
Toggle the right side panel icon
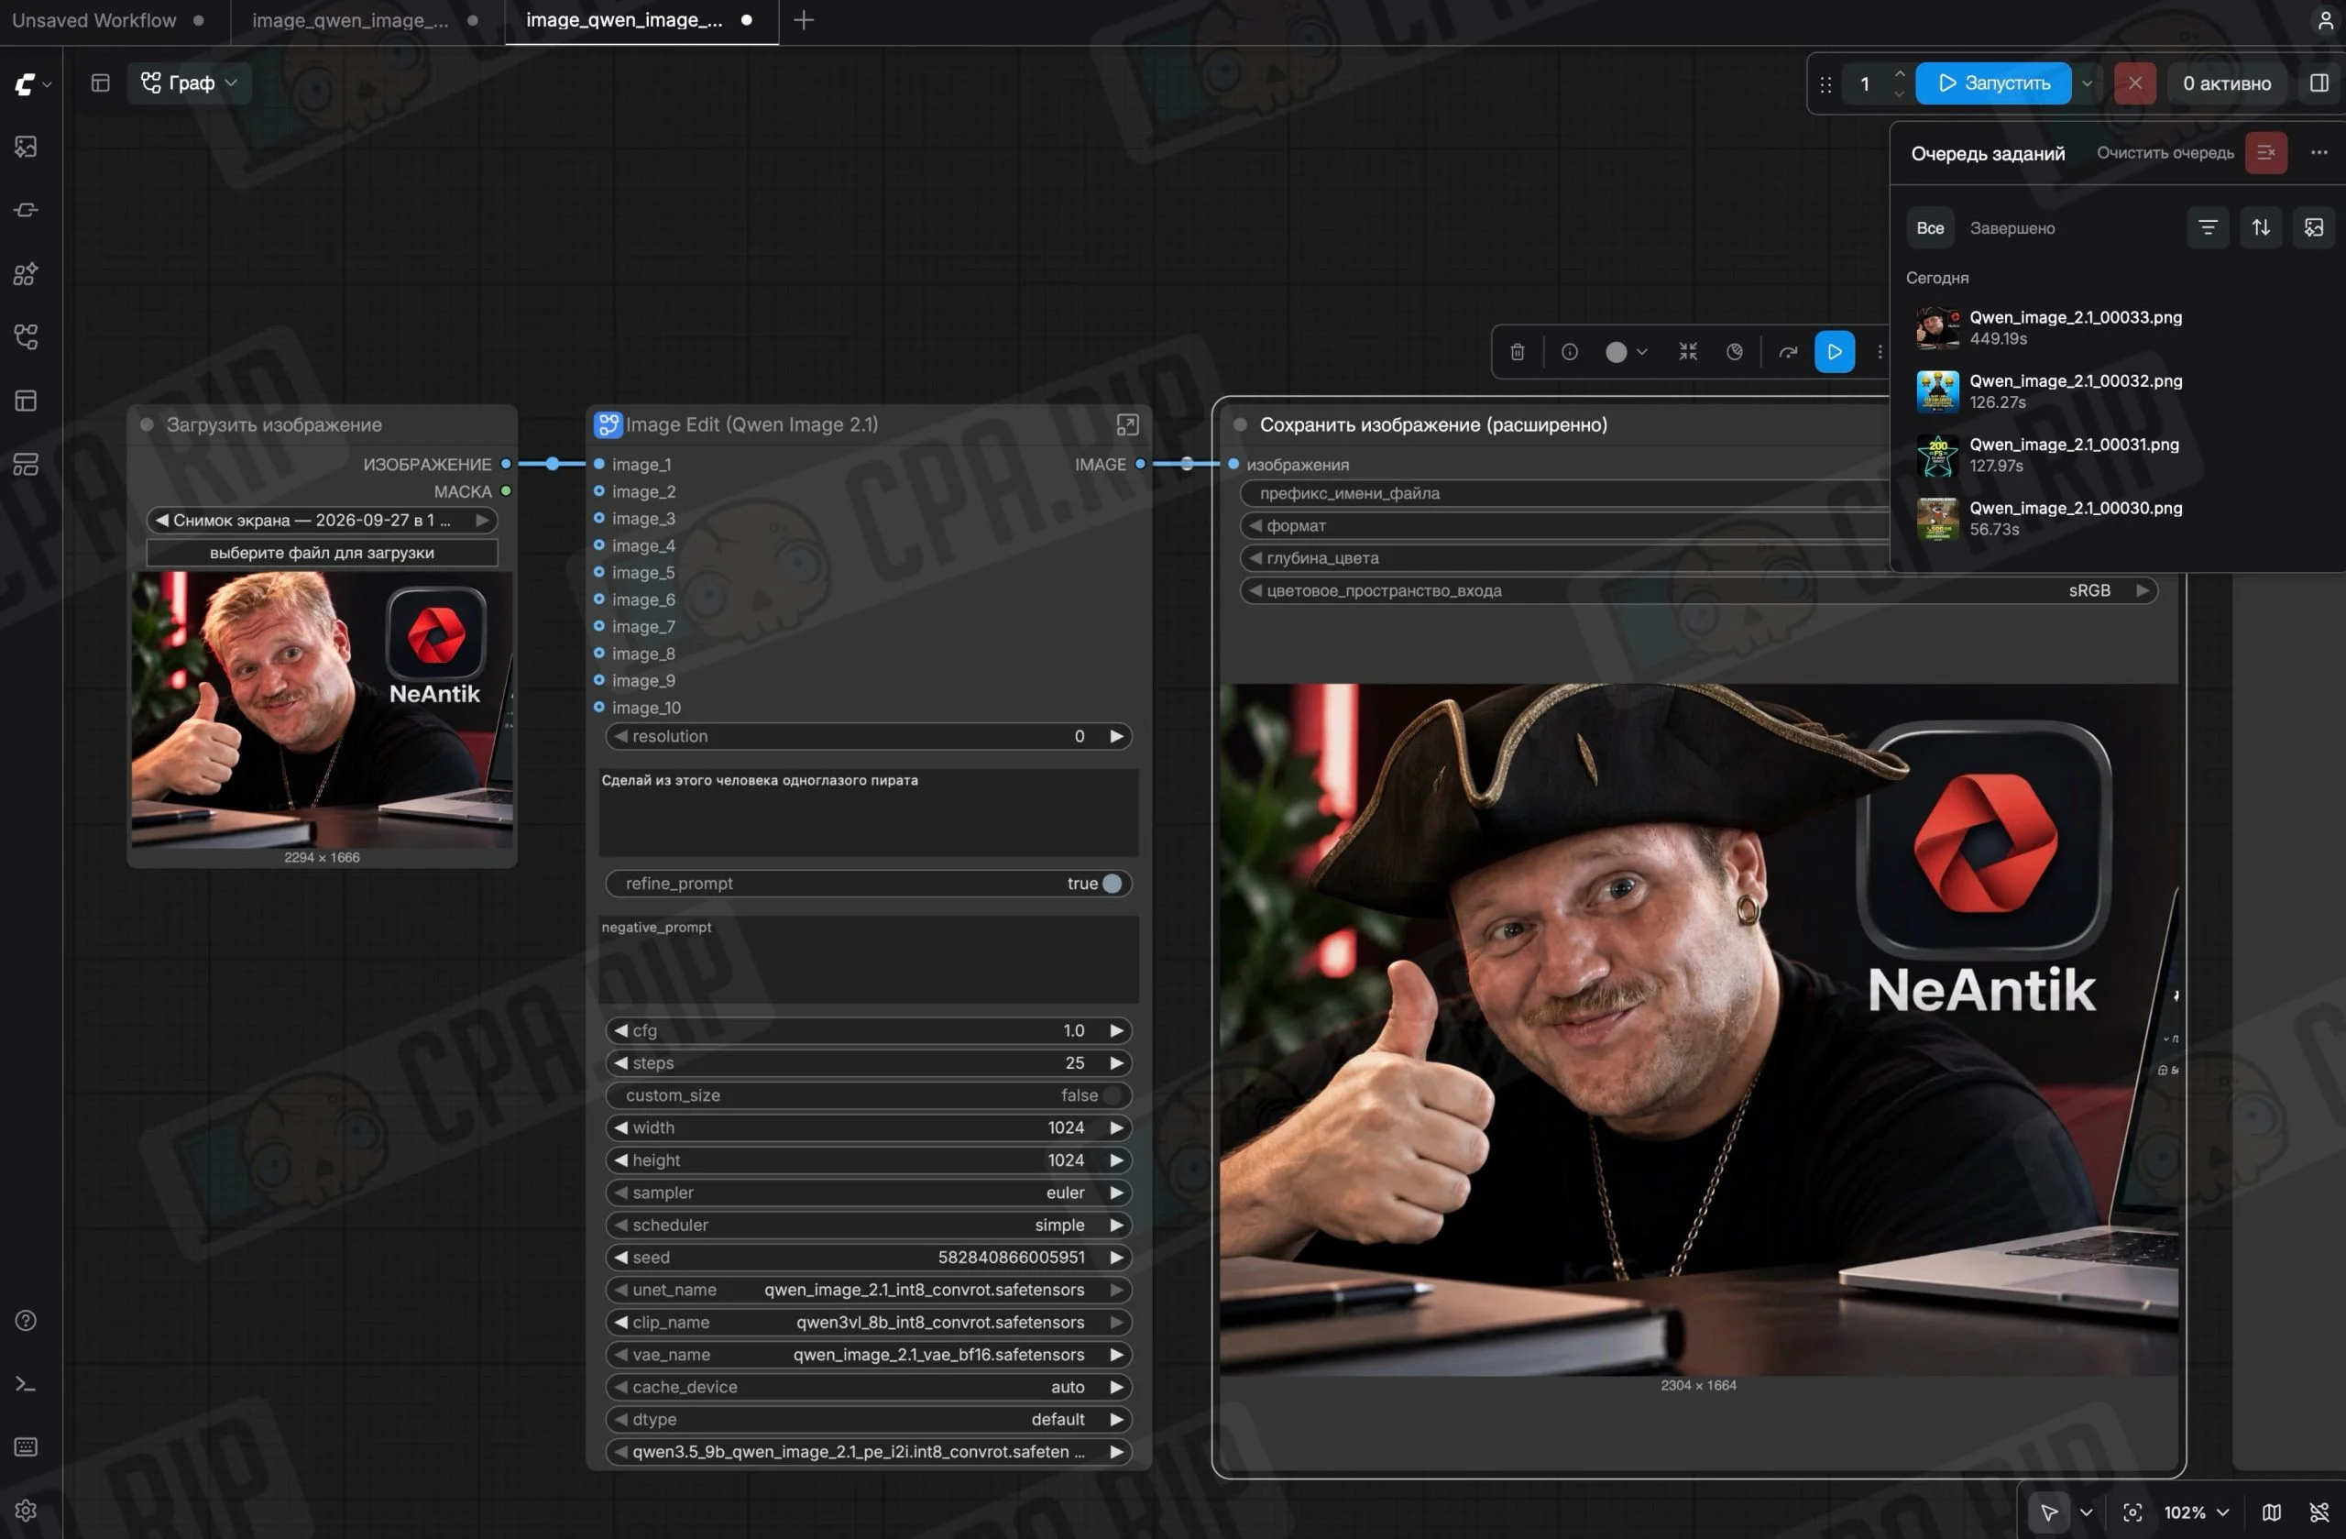pos(2319,82)
